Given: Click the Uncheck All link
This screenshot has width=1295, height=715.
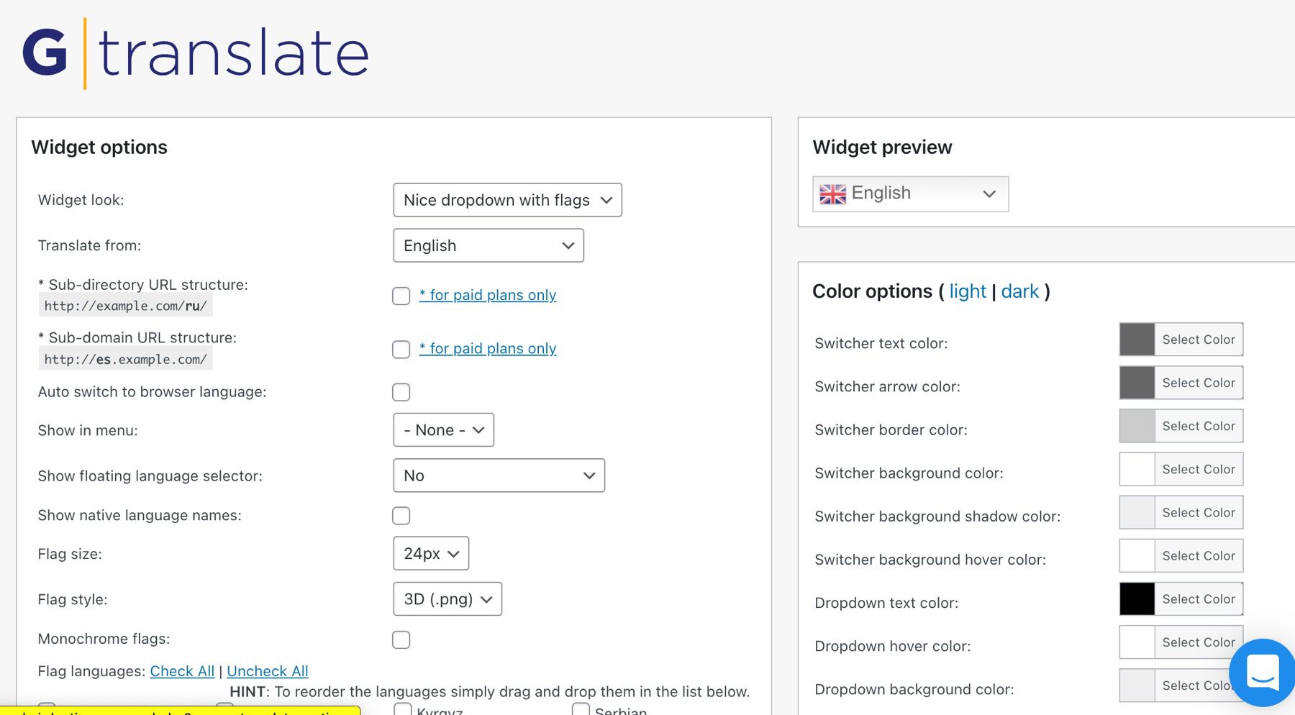Looking at the screenshot, I should click(267, 670).
